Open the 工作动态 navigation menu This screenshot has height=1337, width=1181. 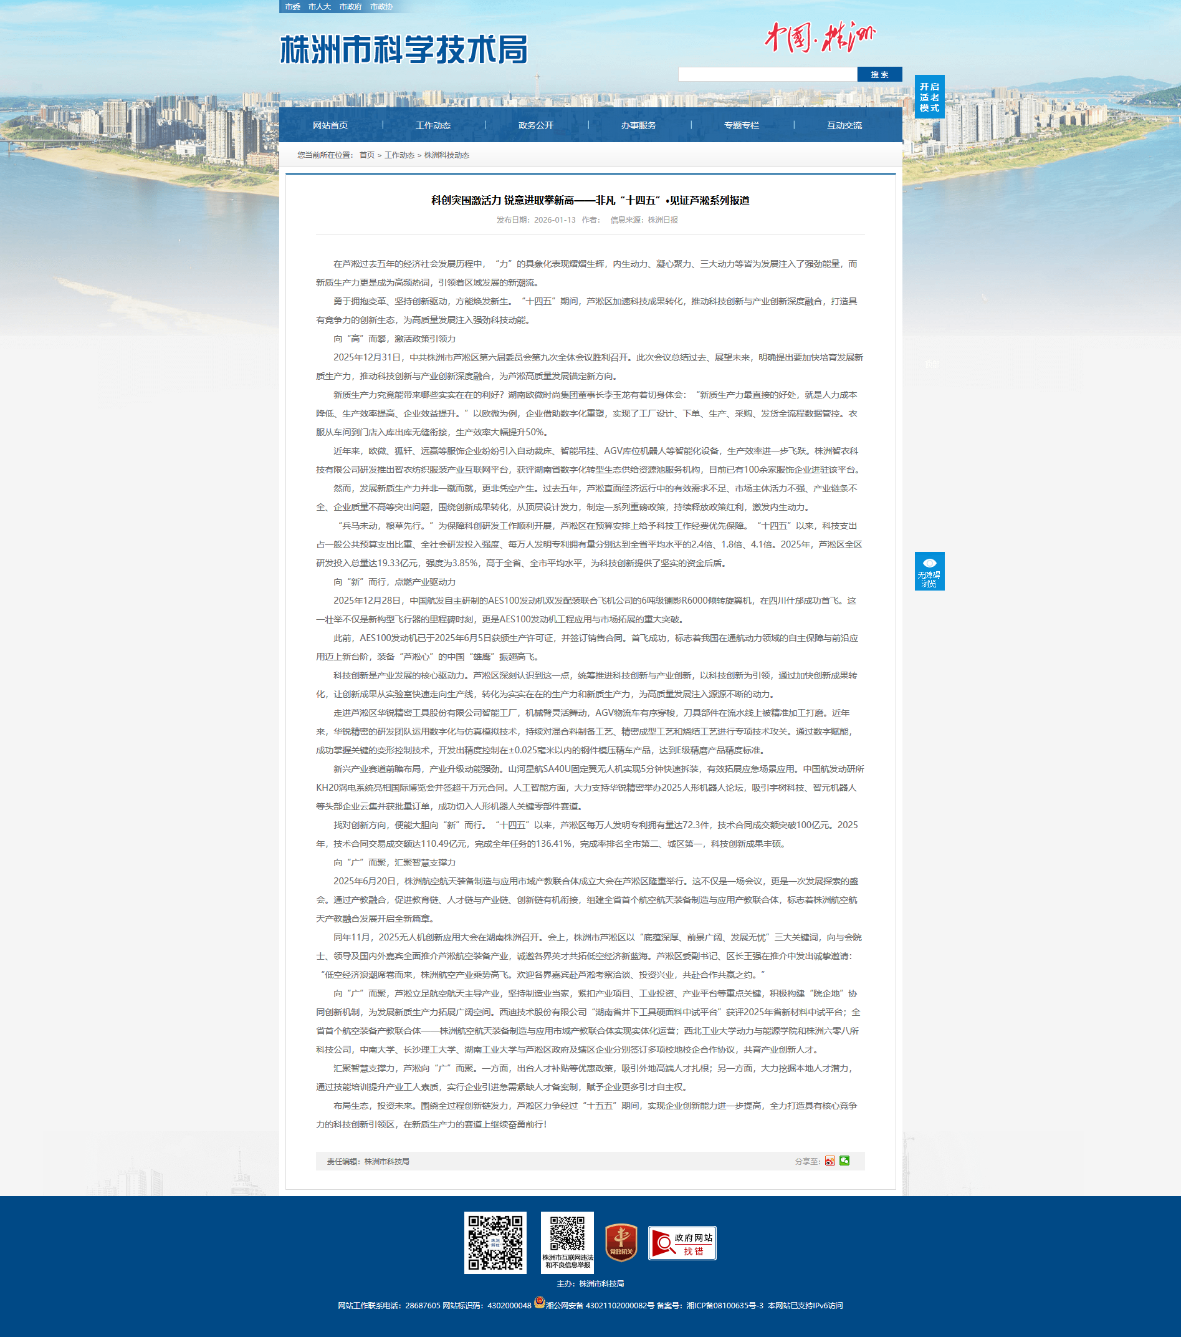[x=433, y=125]
